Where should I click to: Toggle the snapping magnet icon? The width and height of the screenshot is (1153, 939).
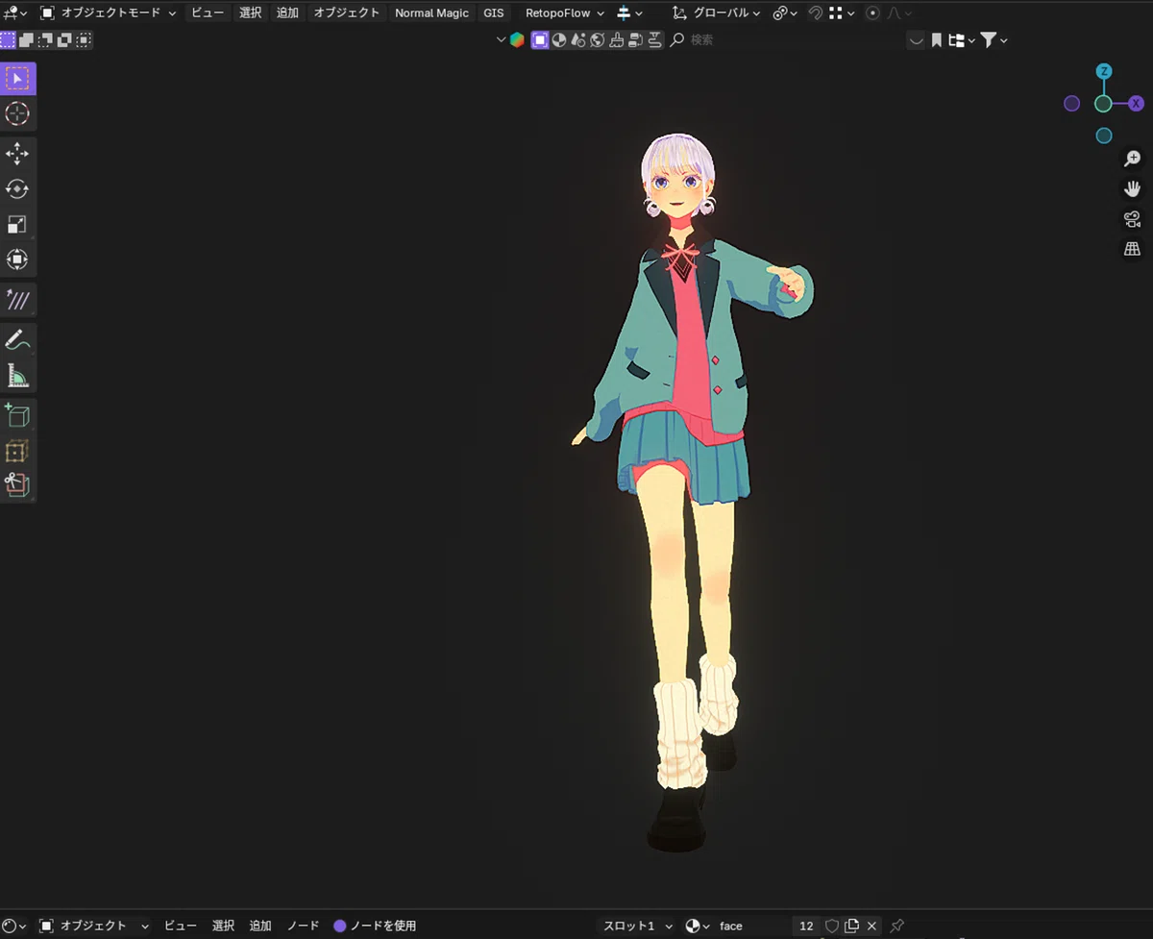point(815,13)
